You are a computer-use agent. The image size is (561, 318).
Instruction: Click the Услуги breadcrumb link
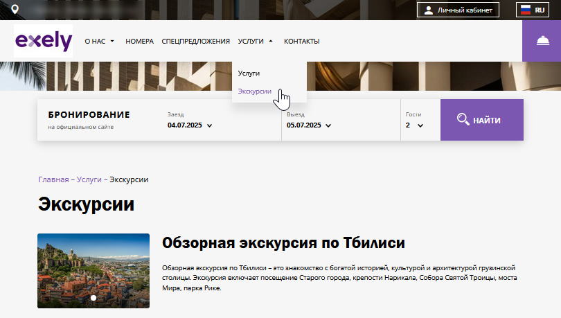coord(89,179)
